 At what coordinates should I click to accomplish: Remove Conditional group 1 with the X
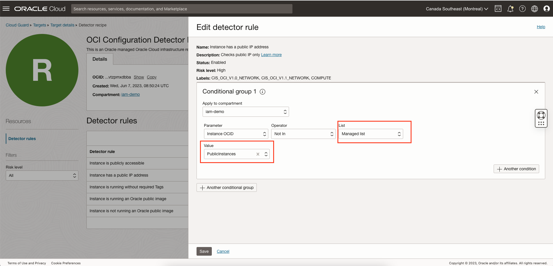coord(536,92)
